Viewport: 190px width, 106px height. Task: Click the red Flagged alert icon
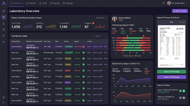click(93, 23)
